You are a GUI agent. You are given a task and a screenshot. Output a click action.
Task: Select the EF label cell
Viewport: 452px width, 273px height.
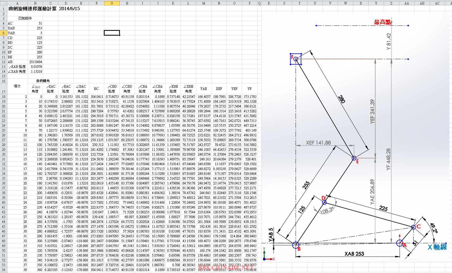(17, 52)
